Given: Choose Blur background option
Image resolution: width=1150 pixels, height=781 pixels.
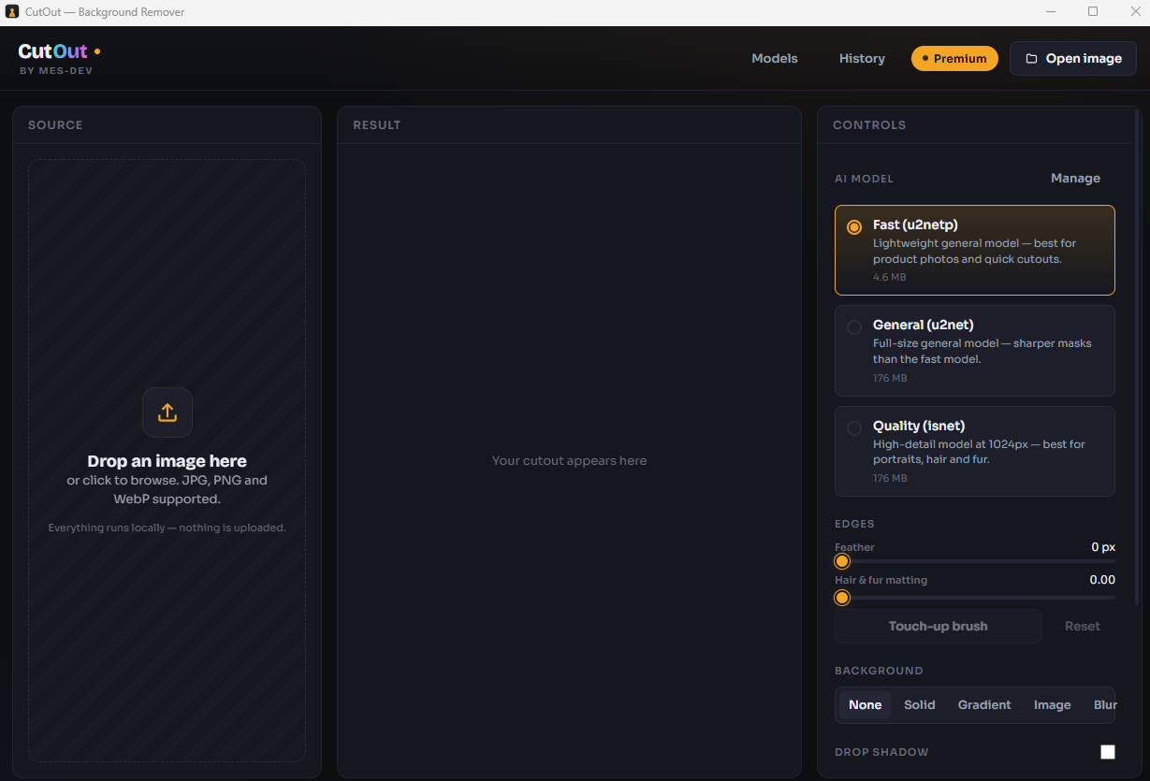Looking at the screenshot, I should point(1105,705).
